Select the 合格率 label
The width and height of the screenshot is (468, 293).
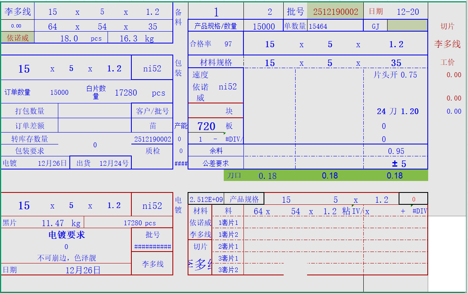tap(201, 44)
